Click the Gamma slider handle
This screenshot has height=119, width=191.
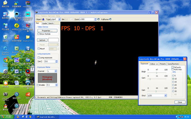[150, 79]
